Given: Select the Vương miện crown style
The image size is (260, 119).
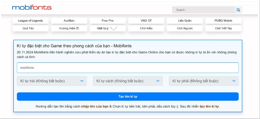Looking at the screenshot, I should click(69, 28).
